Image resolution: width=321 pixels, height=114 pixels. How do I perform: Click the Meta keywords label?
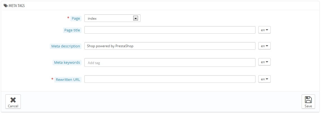tap(67, 62)
